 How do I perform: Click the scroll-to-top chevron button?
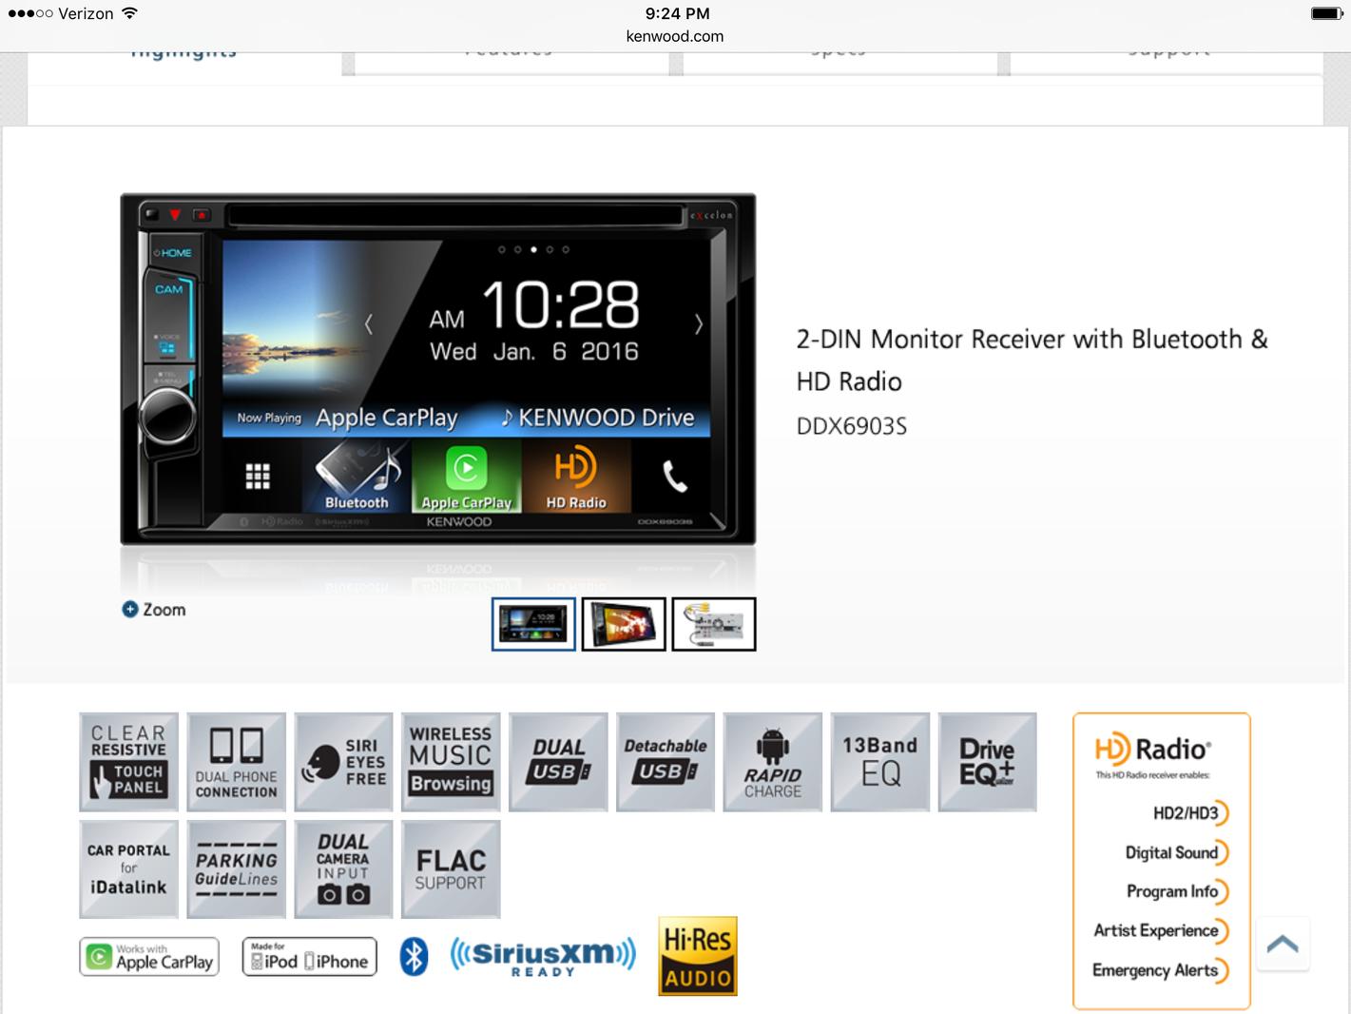coord(1283,944)
